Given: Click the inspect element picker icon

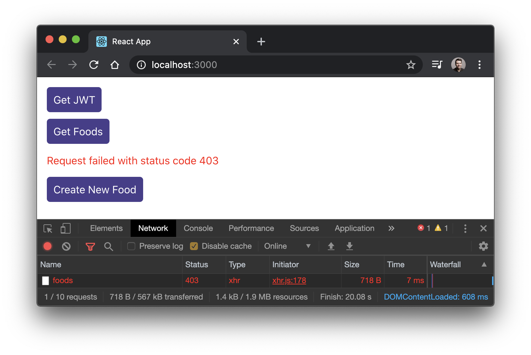Looking at the screenshot, I should (x=48, y=229).
